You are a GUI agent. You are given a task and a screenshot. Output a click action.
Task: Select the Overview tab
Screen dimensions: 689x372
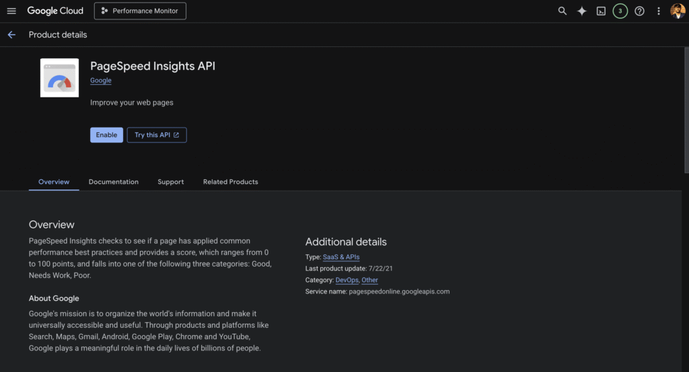click(54, 181)
